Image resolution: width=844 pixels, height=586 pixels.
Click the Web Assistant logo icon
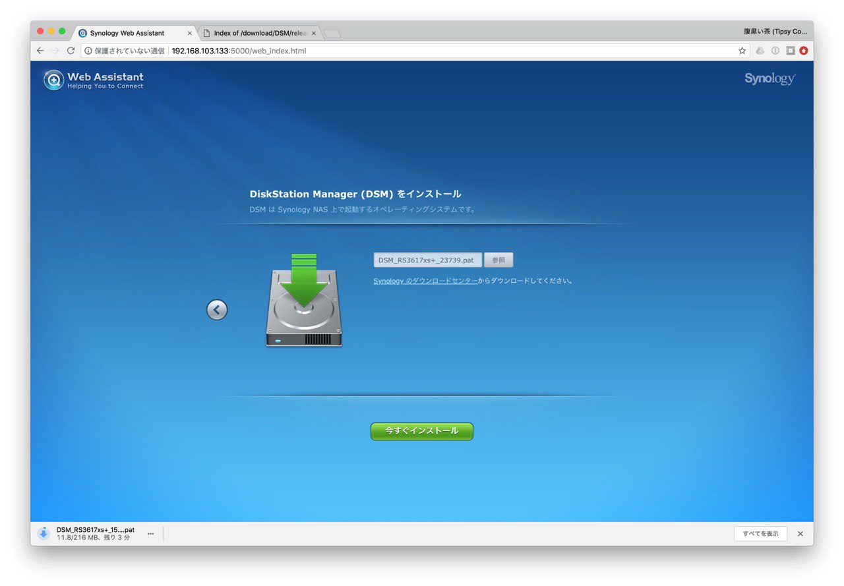[53, 80]
